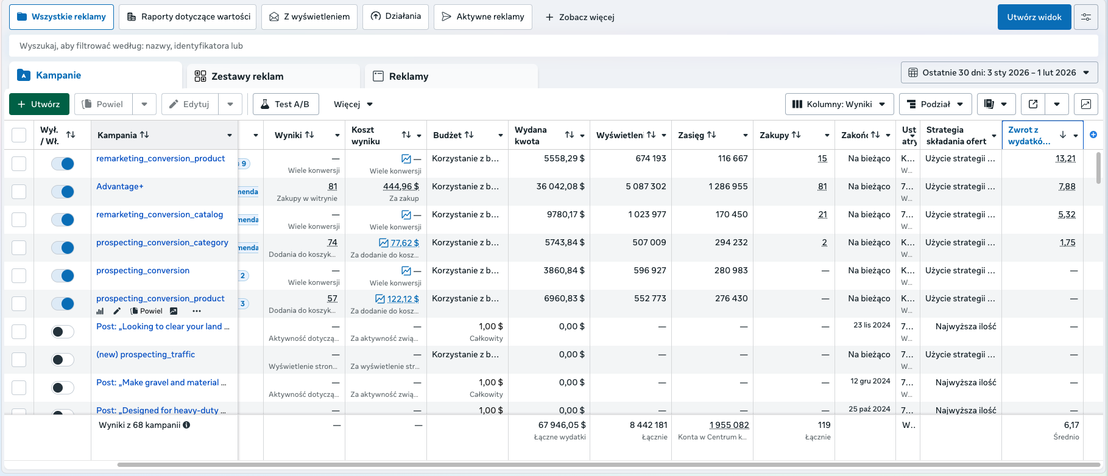The image size is (1108, 476).
Task: Open the reports icon dropdown
Action: [x=996, y=104]
